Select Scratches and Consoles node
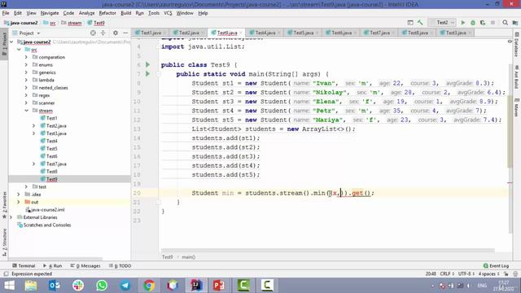Viewport: 521px width, 293px height. click(47, 225)
